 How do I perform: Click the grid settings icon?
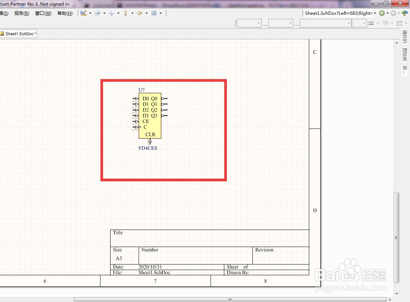pyautogui.click(x=154, y=13)
